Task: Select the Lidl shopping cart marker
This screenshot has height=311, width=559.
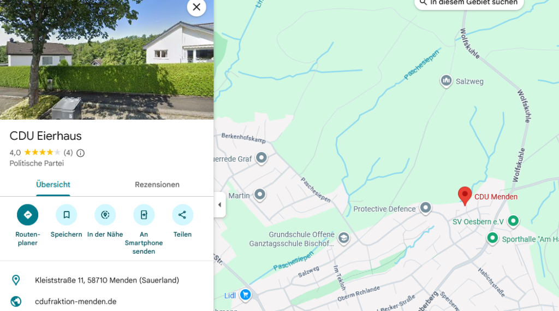Action: [245, 295]
